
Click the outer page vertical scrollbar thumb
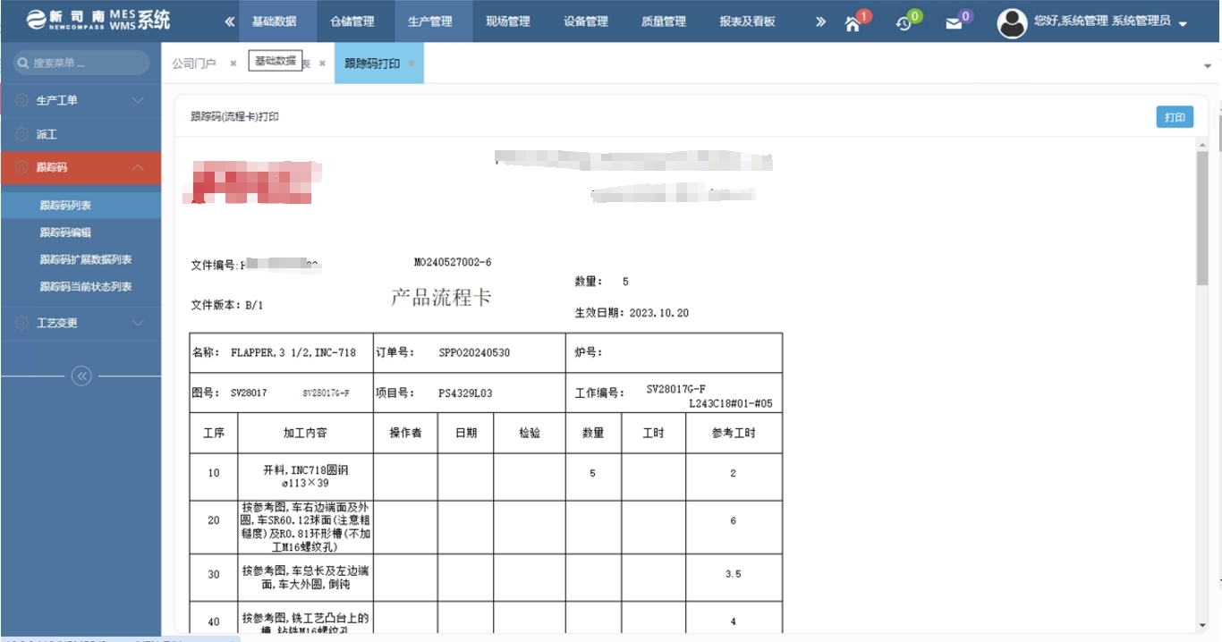[x=1218, y=132]
